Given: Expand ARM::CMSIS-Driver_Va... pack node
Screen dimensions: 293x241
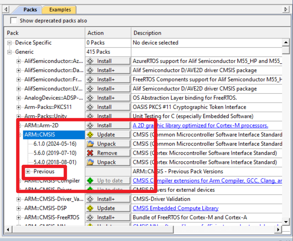Looking at the screenshot, I should 18,199.
